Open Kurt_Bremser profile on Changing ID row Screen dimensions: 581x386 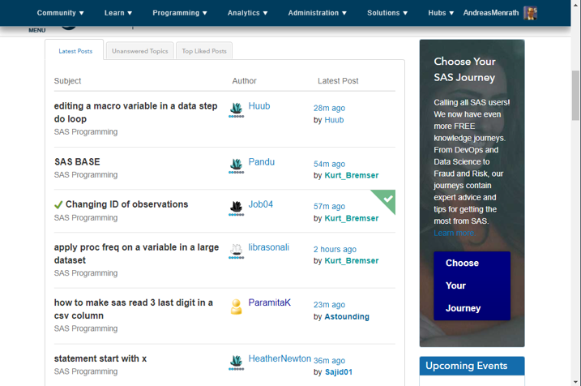click(351, 218)
